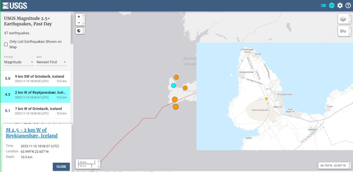Open the Sort dropdown set to Newest First
The width and height of the screenshot is (353, 172).
[51, 62]
